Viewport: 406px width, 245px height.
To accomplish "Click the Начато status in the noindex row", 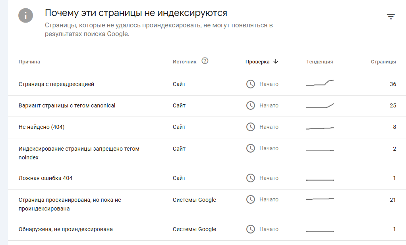I will [x=269, y=149].
